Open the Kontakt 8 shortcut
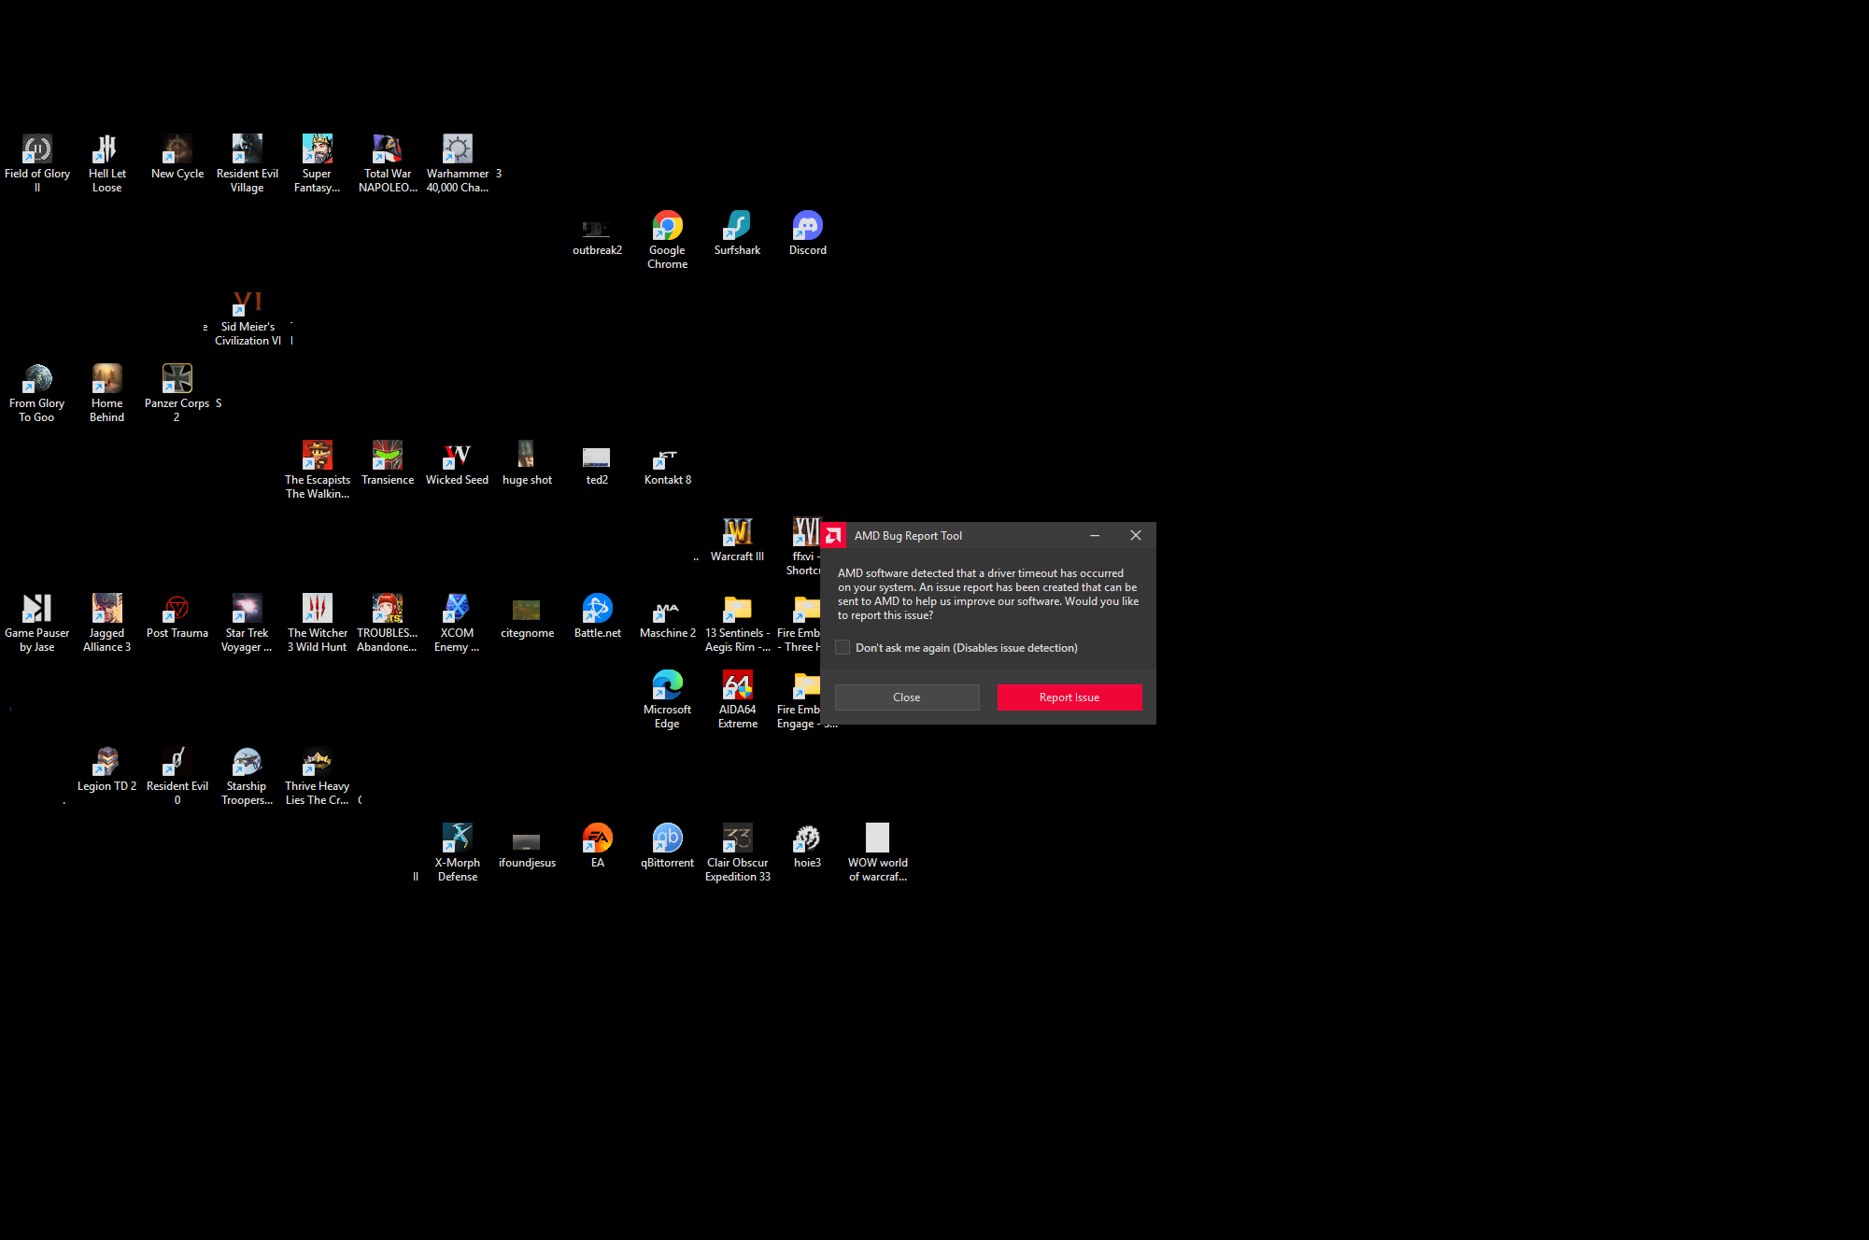This screenshot has height=1240, width=1869. coord(667,457)
